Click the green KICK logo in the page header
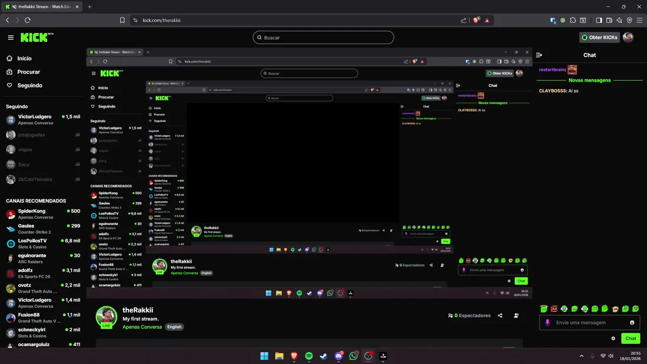Viewport: 647px width, 364px height. (37, 37)
